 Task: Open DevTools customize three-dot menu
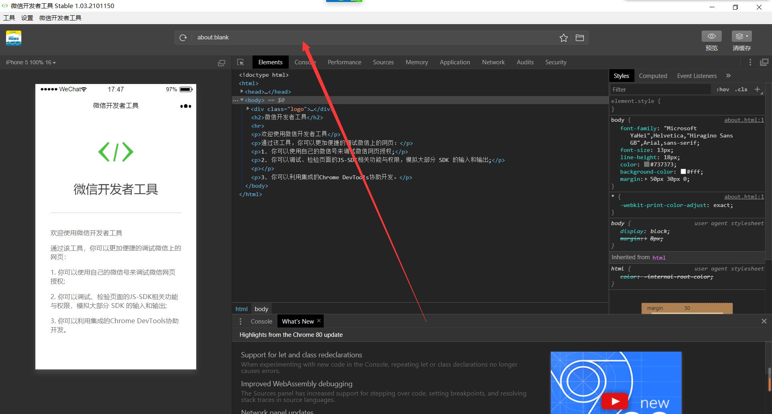750,62
